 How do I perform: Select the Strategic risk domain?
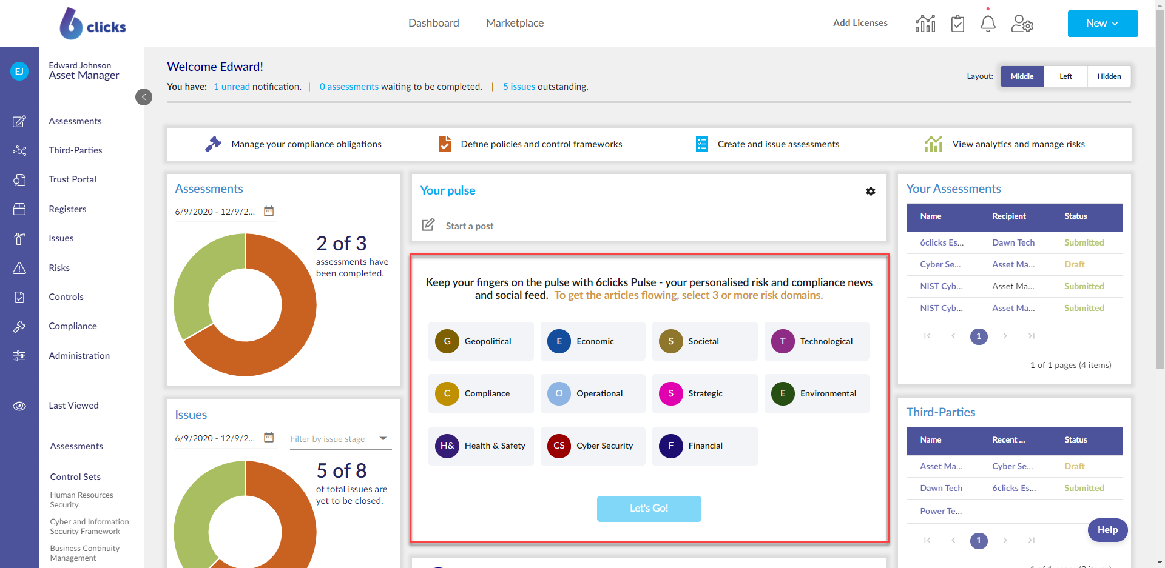[705, 393]
